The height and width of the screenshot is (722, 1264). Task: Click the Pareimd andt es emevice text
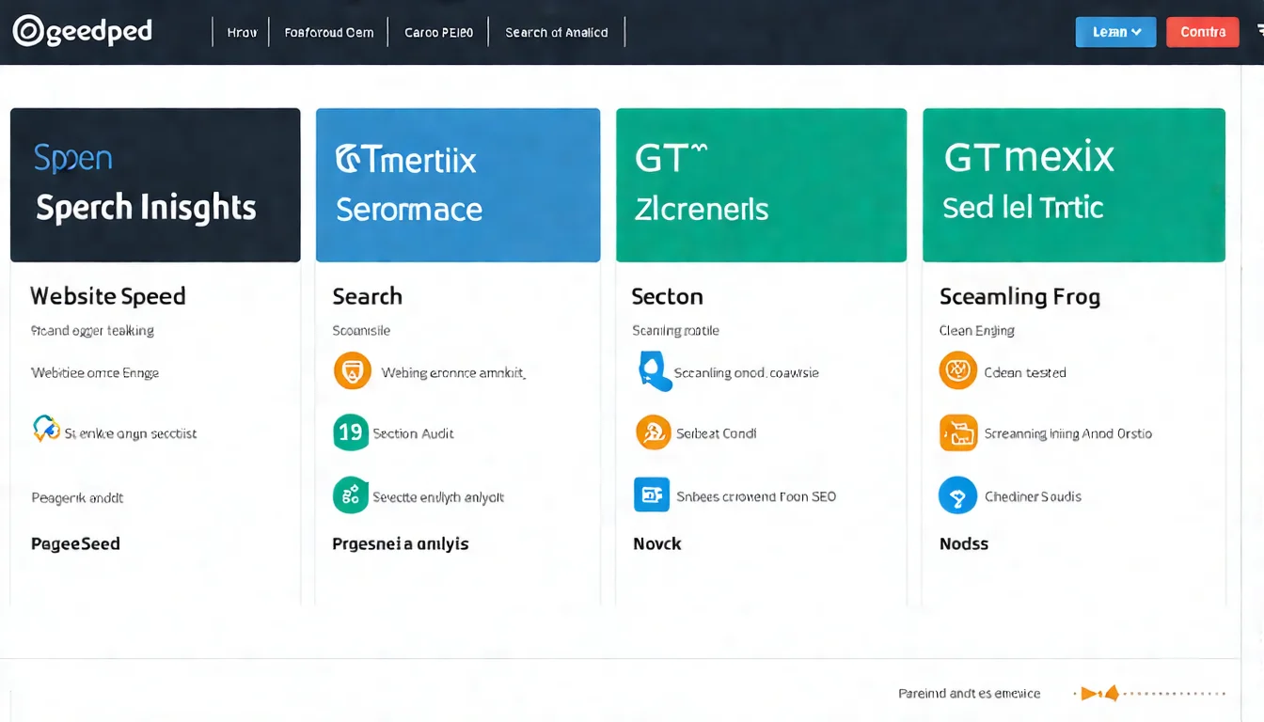[x=970, y=694]
